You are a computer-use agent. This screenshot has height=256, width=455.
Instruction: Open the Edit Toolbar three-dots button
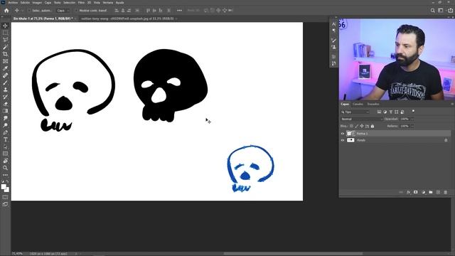click(5, 175)
